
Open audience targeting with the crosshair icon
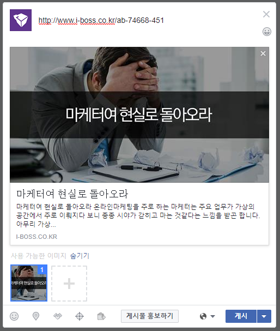(x=80, y=316)
